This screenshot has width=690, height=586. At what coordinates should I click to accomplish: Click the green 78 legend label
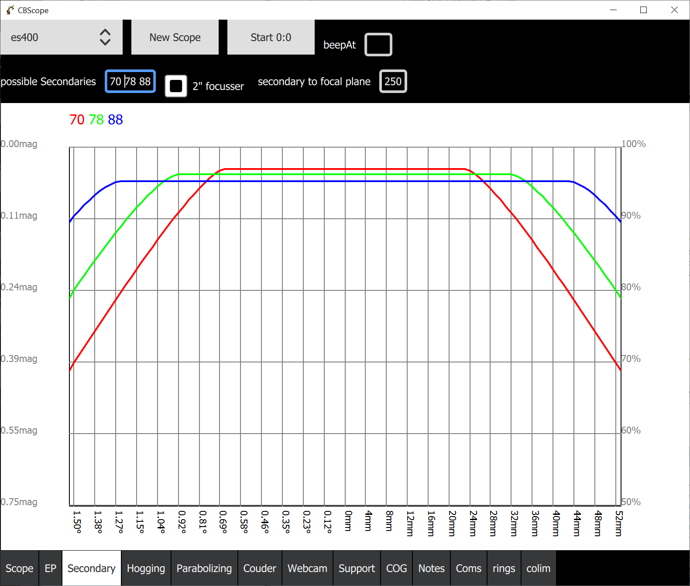click(x=96, y=120)
